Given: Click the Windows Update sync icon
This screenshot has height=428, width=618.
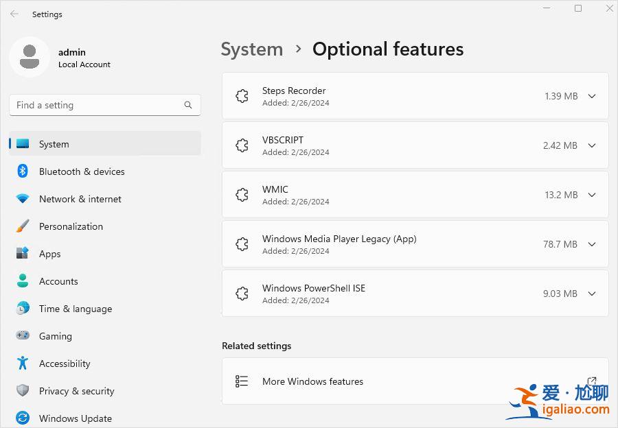Looking at the screenshot, I should 23,418.
